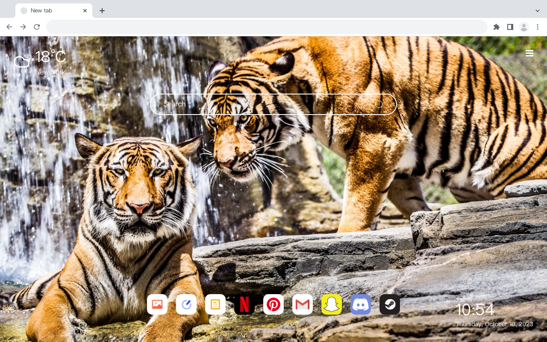Focus the browser address bar
The height and width of the screenshot is (342, 547).
point(267,27)
